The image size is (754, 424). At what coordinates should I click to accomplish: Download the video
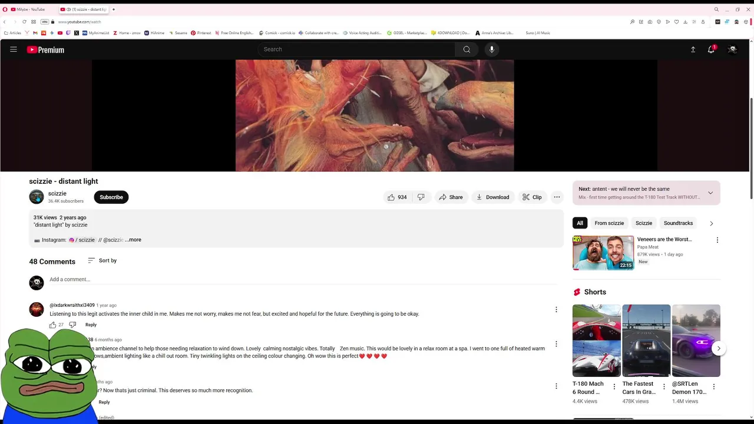click(492, 197)
